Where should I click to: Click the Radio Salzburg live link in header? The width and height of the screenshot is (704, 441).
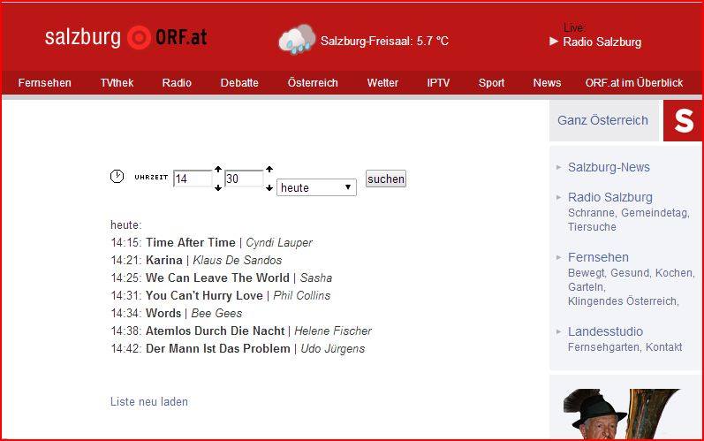(602, 42)
